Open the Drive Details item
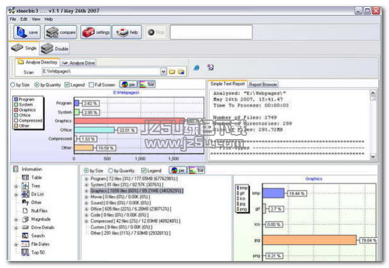The image size is (389, 268). tap(38, 227)
